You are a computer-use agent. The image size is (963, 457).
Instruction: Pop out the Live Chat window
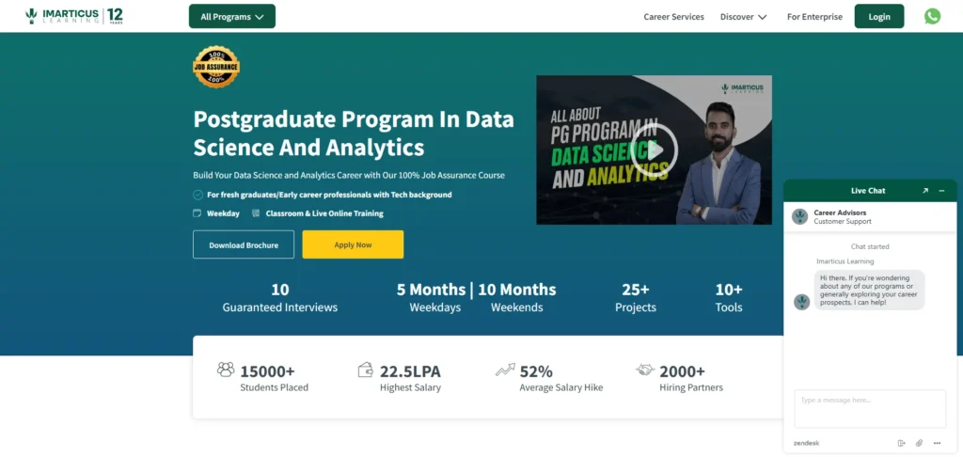click(925, 191)
